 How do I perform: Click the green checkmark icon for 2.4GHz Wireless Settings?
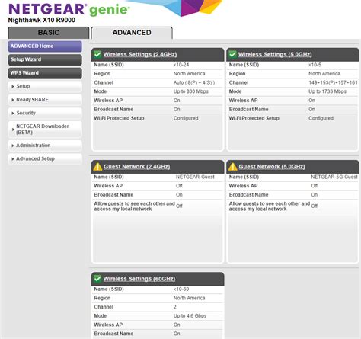(x=97, y=54)
